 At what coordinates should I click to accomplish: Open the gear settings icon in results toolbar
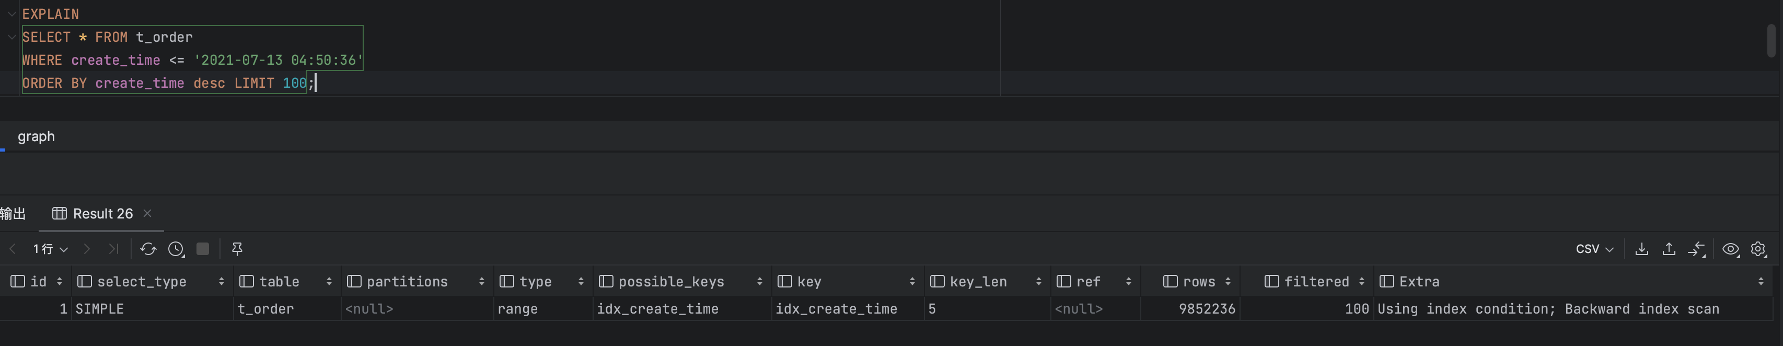click(x=1758, y=249)
